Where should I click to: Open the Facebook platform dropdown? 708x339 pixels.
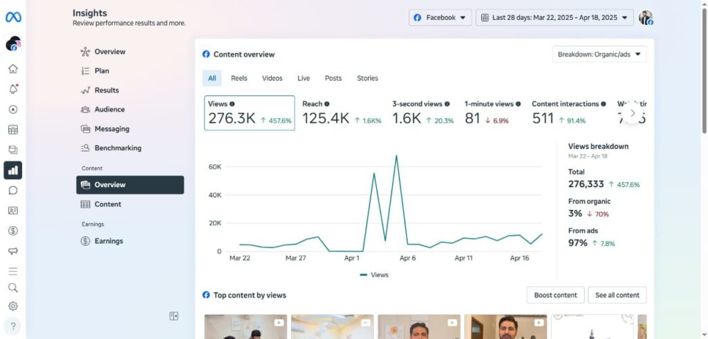[x=440, y=18]
